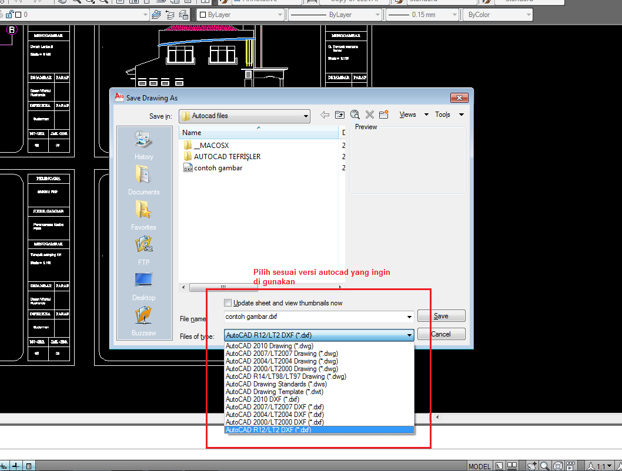Select AutoCAD R14/LT98/LT97 Drawing (*.dwg) type
The width and height of the screenshot is (622, 471).
tap(319, 376)
